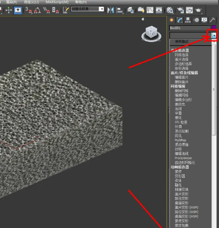The image size is (219, 228).
Task: Choose 顶点绘制 modifier from the list
Action: click(182, 131)
